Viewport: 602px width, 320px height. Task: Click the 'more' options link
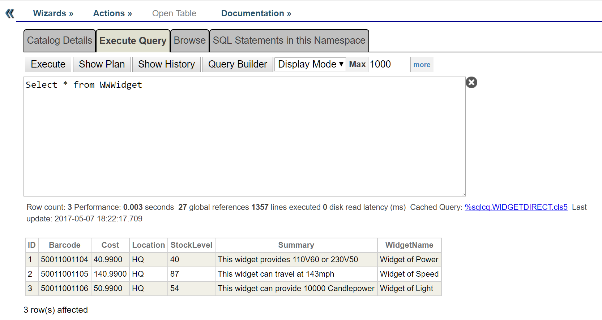422,65
